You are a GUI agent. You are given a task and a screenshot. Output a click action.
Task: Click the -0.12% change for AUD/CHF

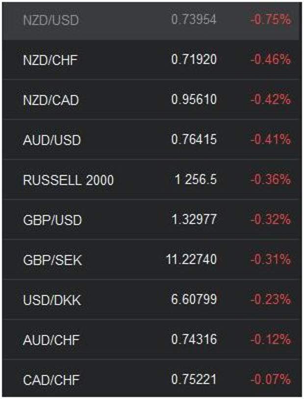(271, 339)
